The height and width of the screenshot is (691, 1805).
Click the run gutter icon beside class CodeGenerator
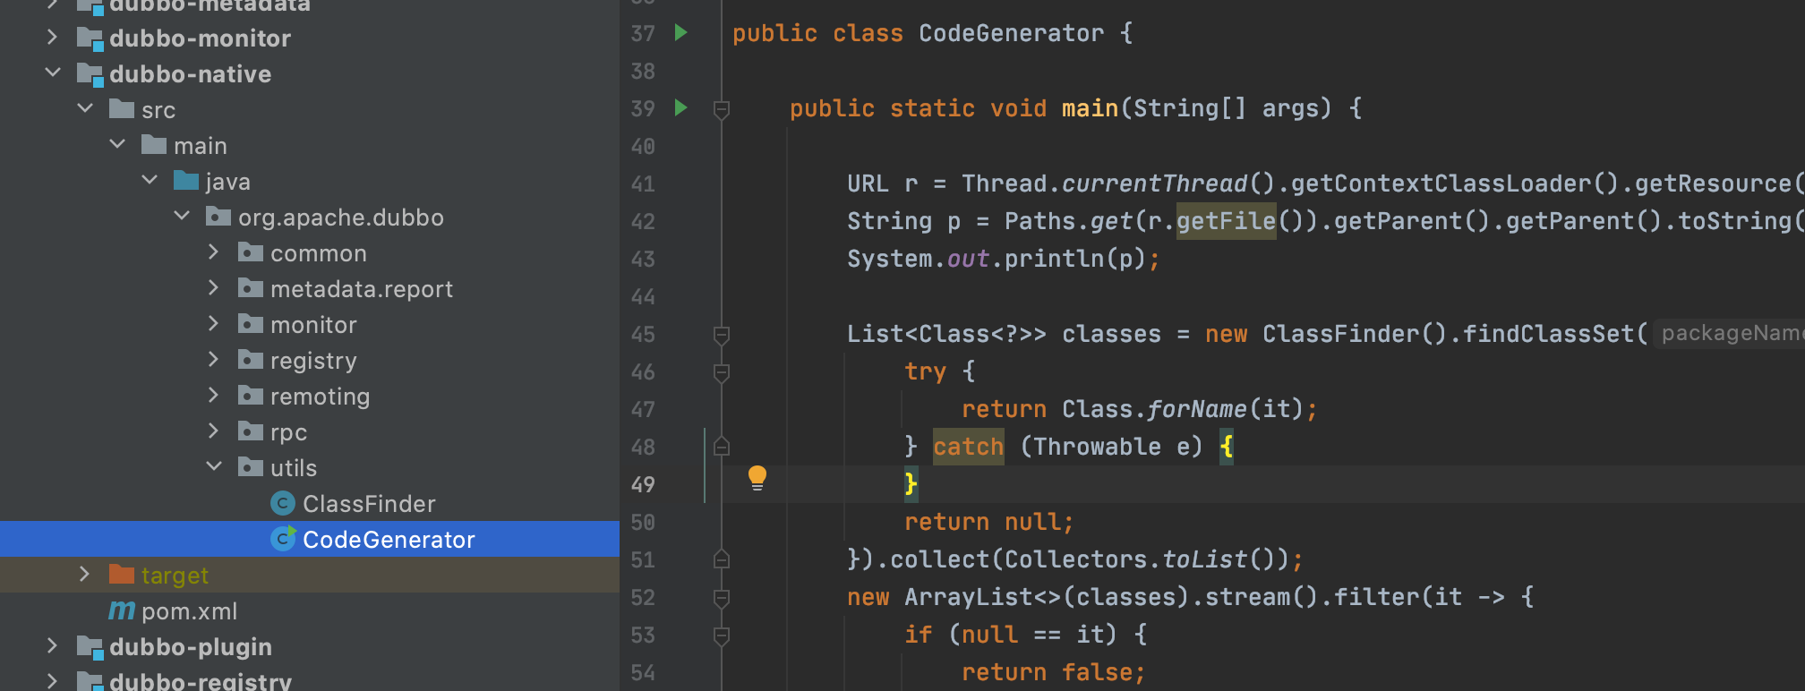[x=680, y=33]
